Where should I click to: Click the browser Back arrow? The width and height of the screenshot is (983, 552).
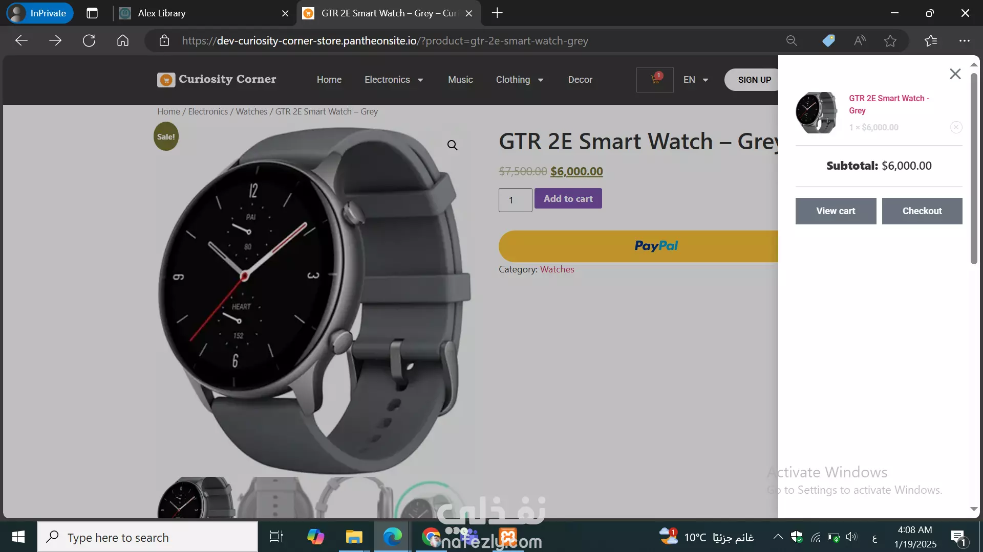pyautogui.click(x=21, y=40)
